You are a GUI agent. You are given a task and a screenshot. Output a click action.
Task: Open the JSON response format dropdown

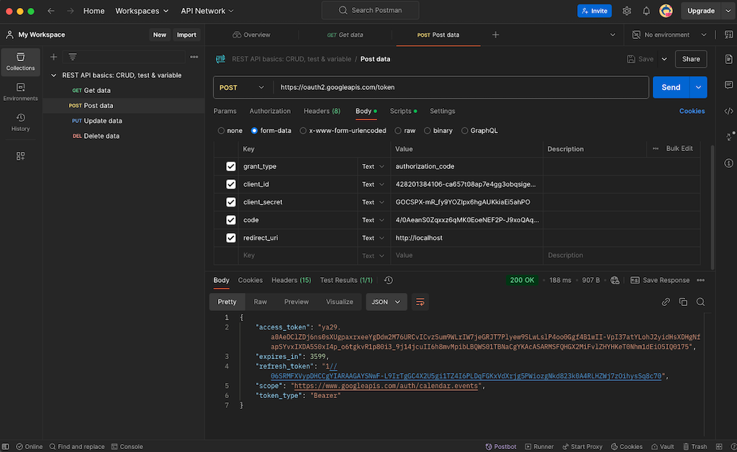pos(386,302)
